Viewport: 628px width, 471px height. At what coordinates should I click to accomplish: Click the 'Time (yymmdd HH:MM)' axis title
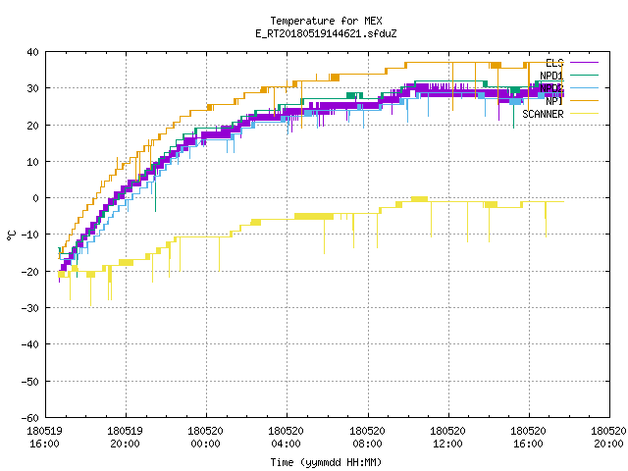pos(326,462)
